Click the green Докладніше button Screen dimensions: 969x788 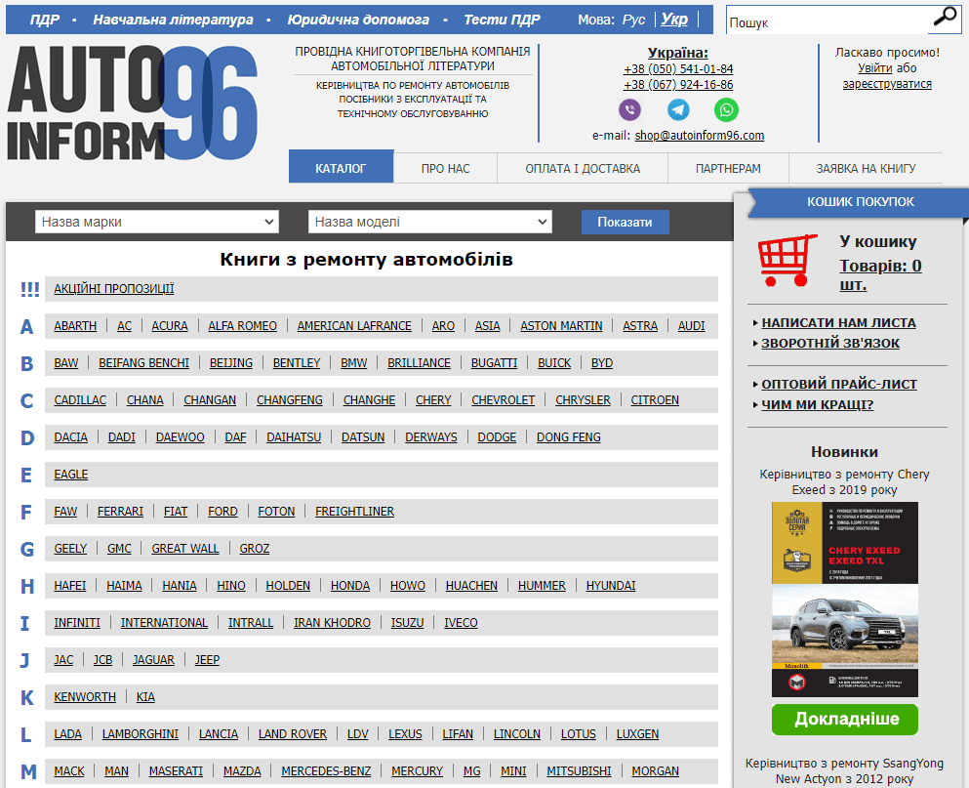[x=845, y=719]
